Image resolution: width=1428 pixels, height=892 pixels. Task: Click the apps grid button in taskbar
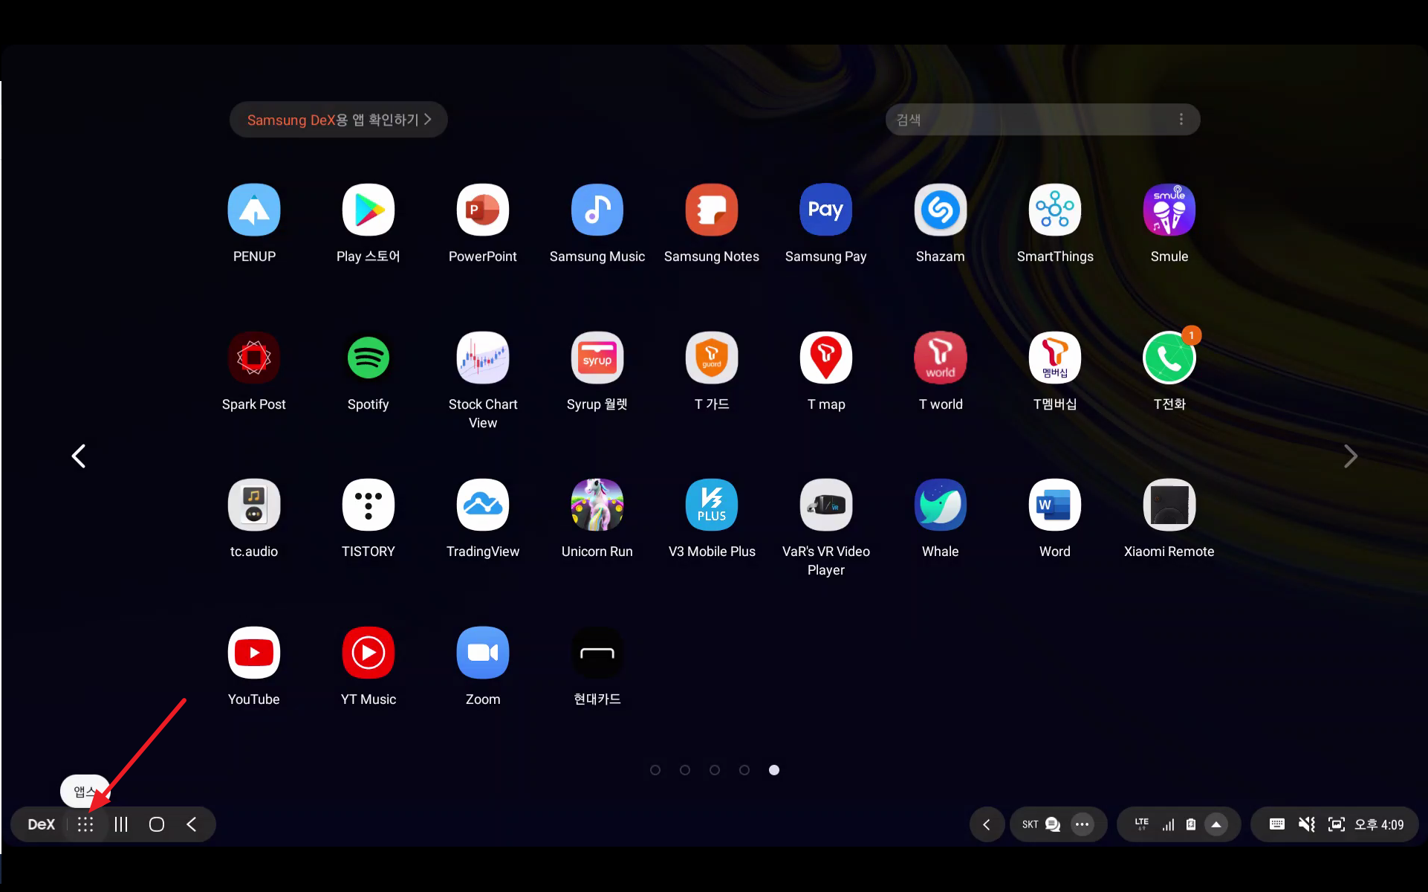tap(85, 824)
